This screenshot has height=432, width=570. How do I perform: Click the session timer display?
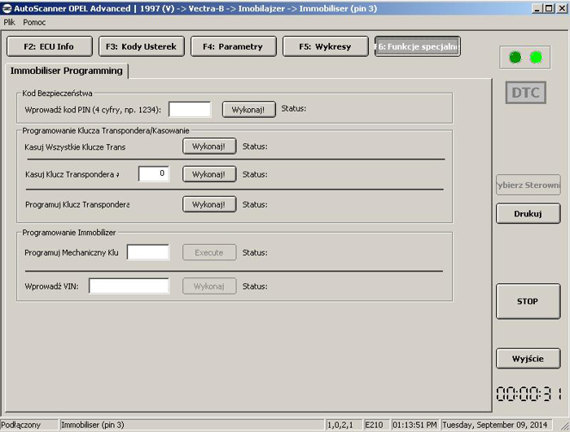point(529,394)
